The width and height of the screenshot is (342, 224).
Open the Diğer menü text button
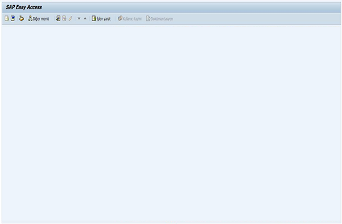click(41, 19)
